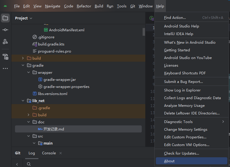Switch to the Log tab

[x=31, y=153]
